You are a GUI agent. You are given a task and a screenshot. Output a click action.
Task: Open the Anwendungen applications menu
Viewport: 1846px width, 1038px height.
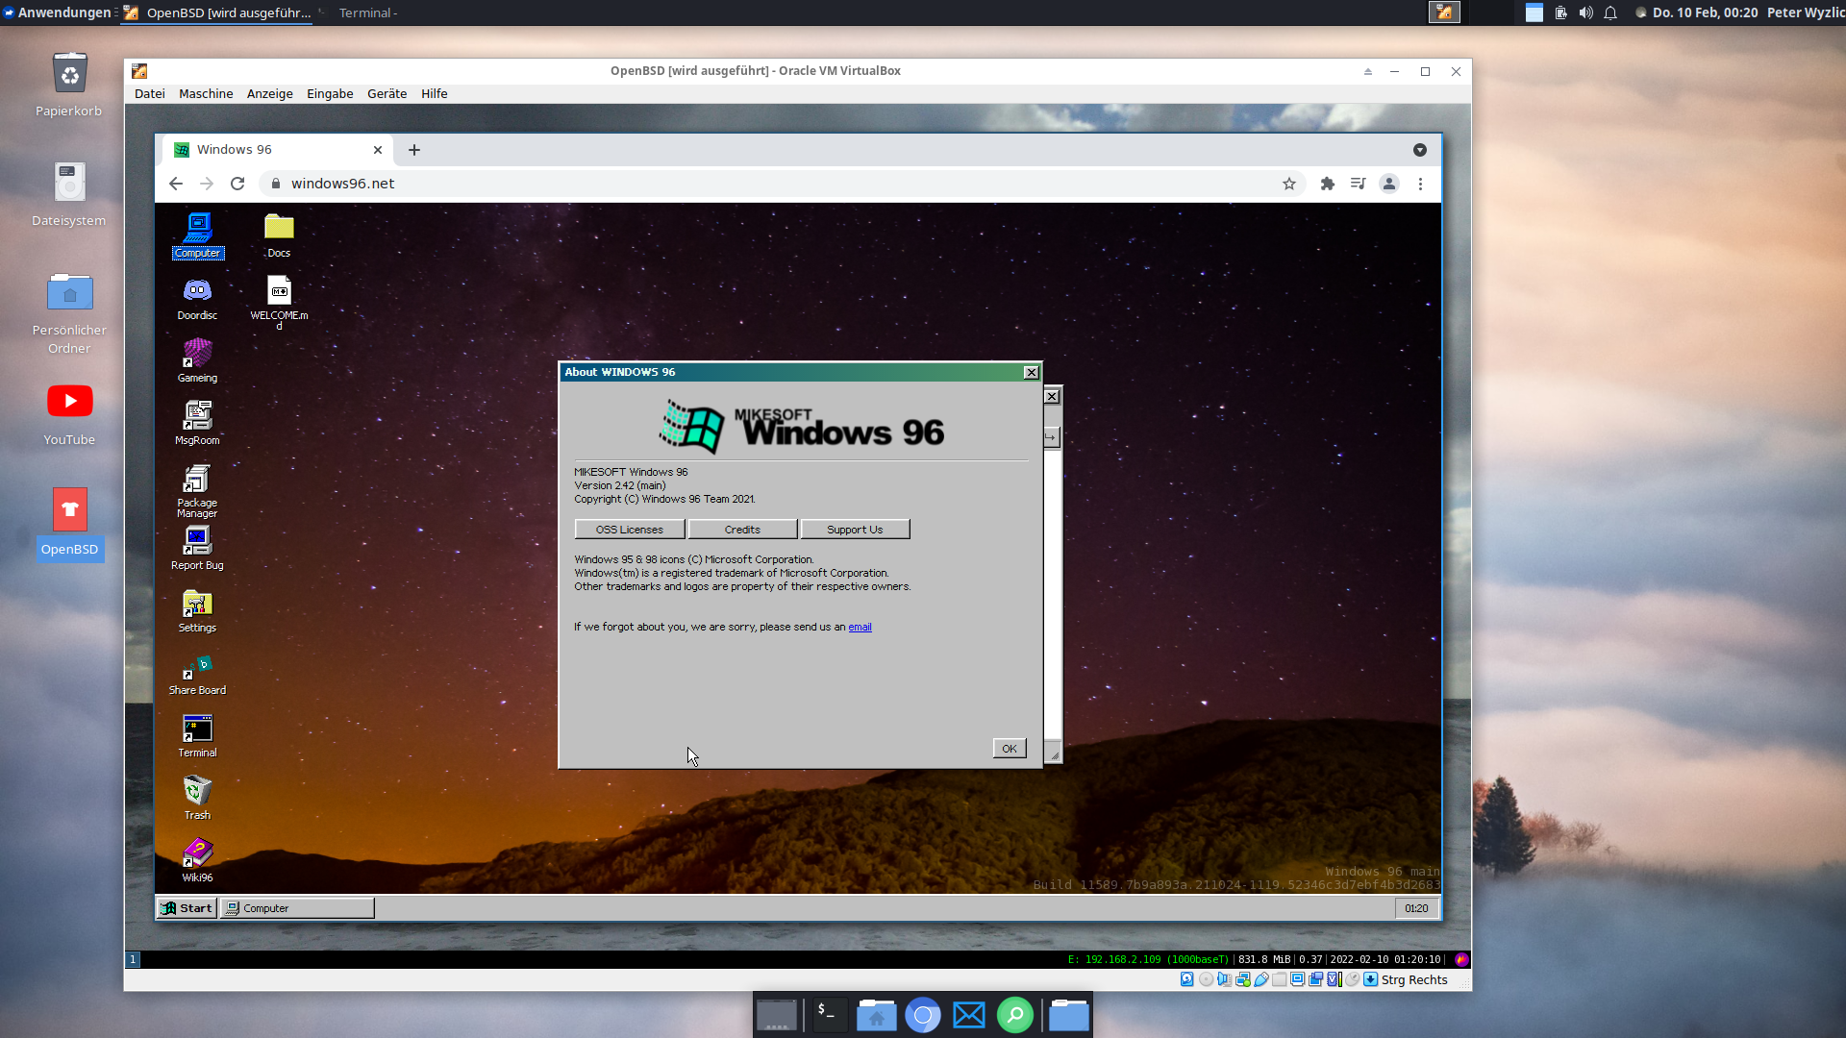pos(58,12)
